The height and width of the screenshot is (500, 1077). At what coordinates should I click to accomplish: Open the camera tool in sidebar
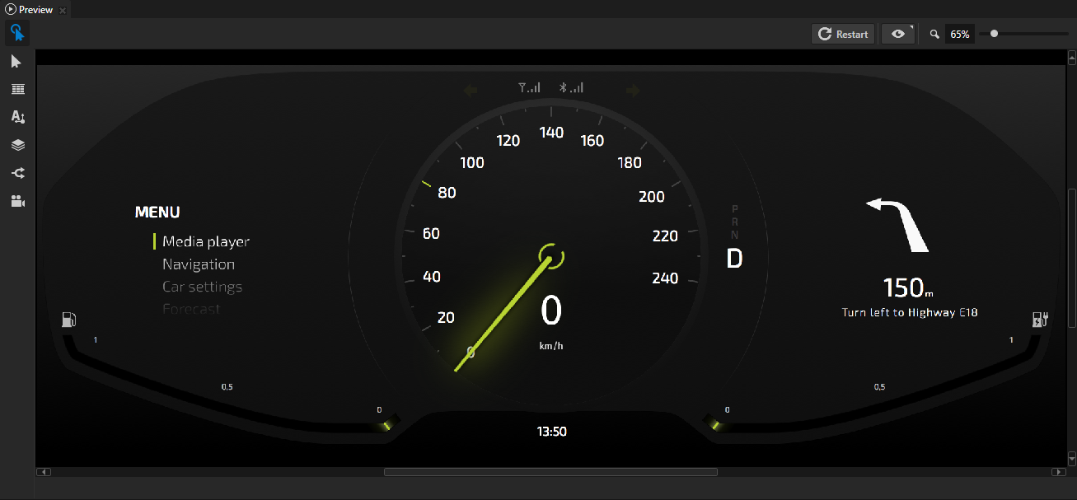coord(17,201)
